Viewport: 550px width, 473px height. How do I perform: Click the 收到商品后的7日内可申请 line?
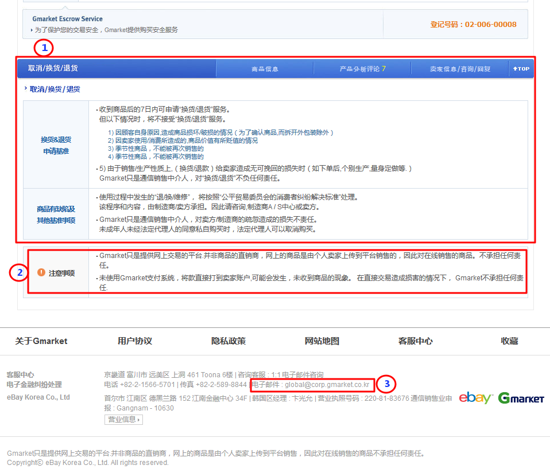(165, 110)
